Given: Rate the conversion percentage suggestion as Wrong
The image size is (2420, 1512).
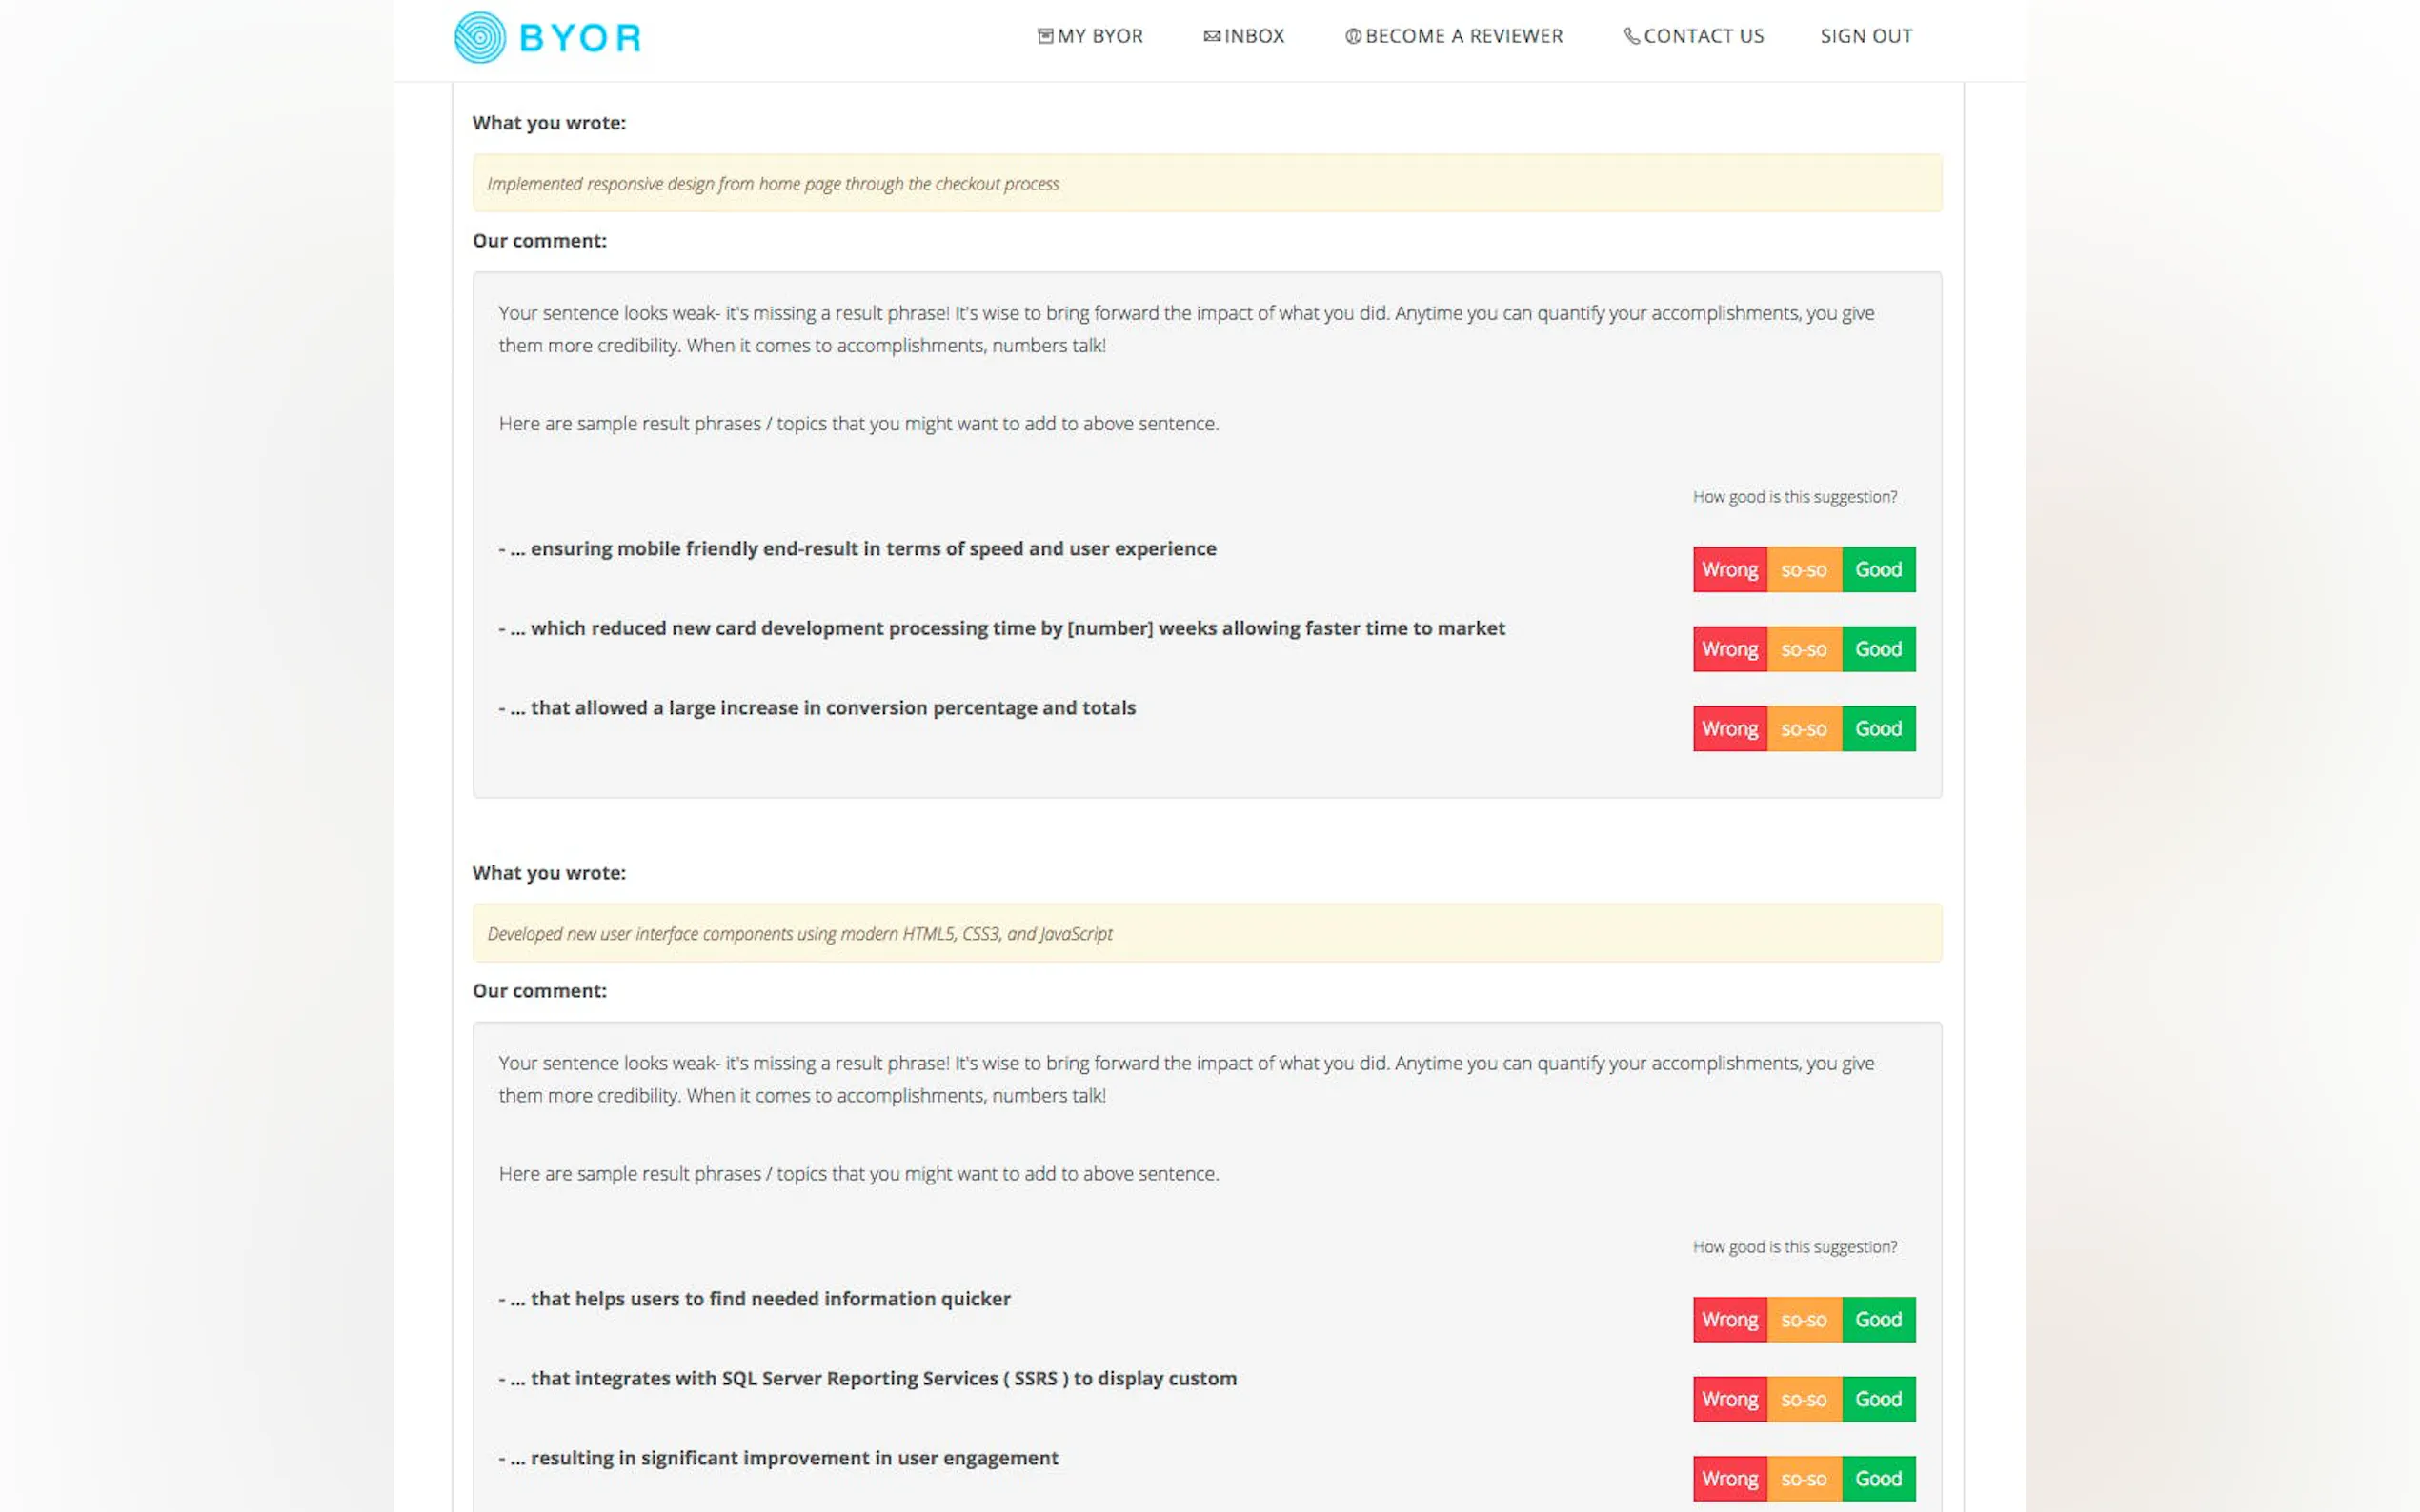Looking at the screenshot, I should [1728, 729].
